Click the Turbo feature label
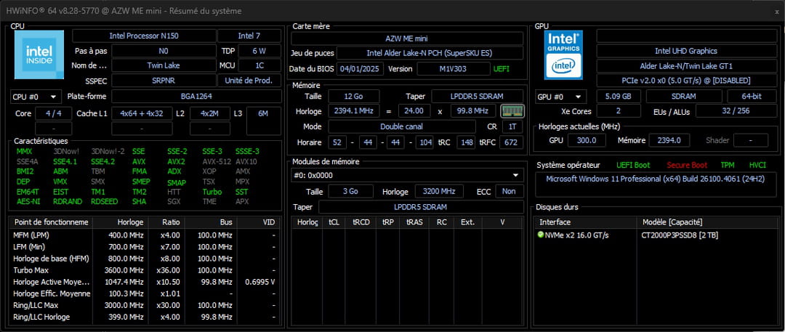This screenshot has height=332, width=785. coord(212,191)
